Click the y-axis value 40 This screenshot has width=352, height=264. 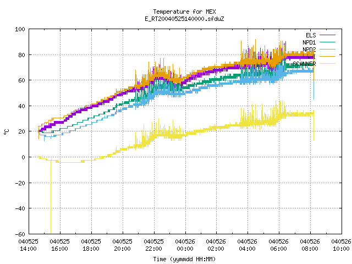[22, 106]
